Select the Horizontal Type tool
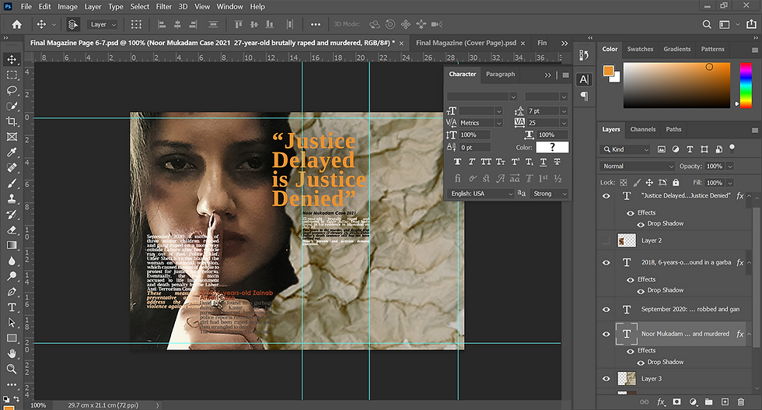 click(12, 307)
